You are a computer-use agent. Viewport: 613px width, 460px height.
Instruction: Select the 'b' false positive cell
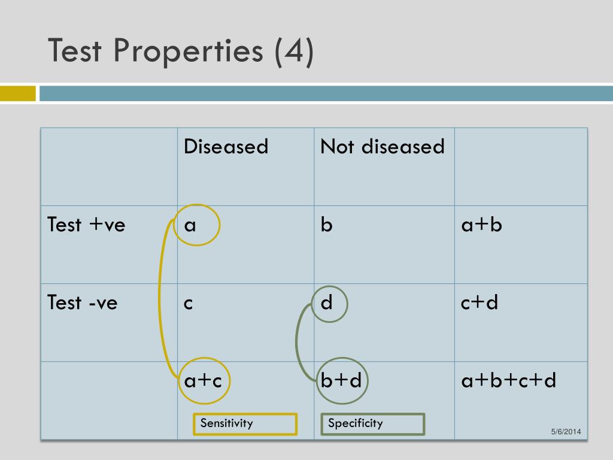point(326,225)
